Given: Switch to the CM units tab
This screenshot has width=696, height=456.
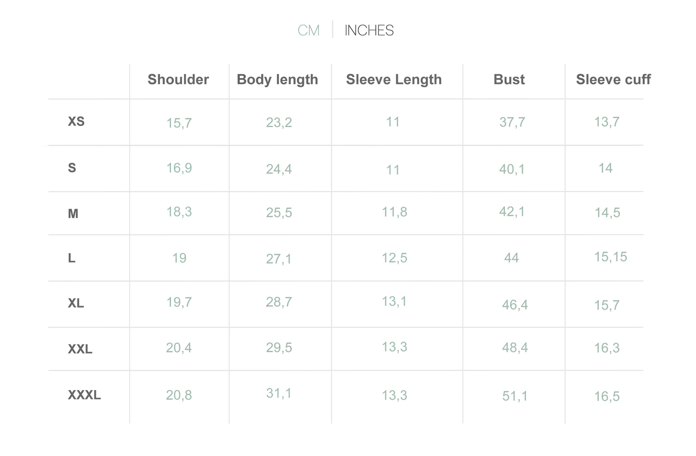Looking at the screenshot, I should click(309, 30).
